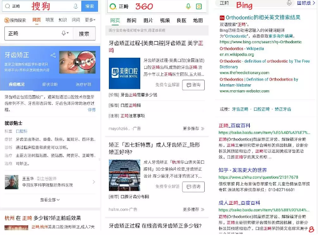Open the 详情 link in Sogou summary
319x235 pixels.
coord(92,110)
